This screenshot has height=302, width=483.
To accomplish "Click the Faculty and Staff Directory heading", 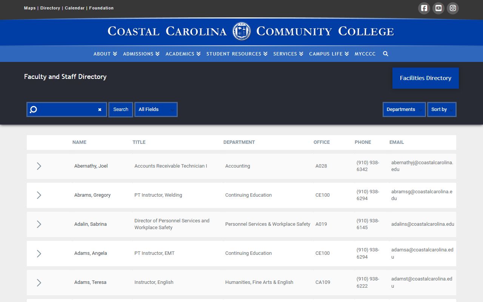I will click(65, 77).
